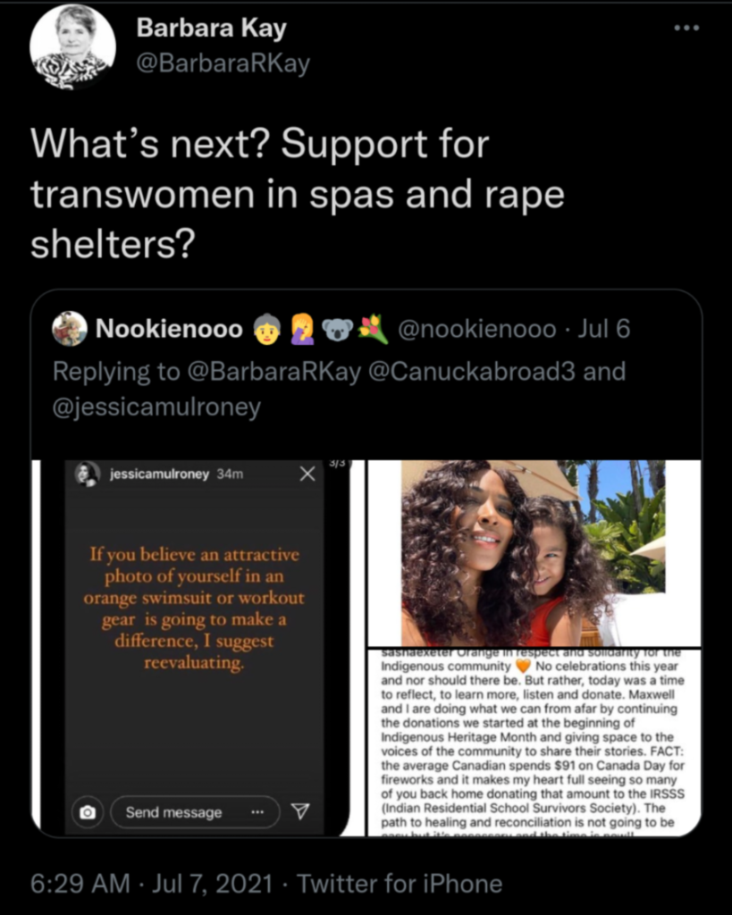Open the @Canuckabroad3 mention

coord(472,371)
